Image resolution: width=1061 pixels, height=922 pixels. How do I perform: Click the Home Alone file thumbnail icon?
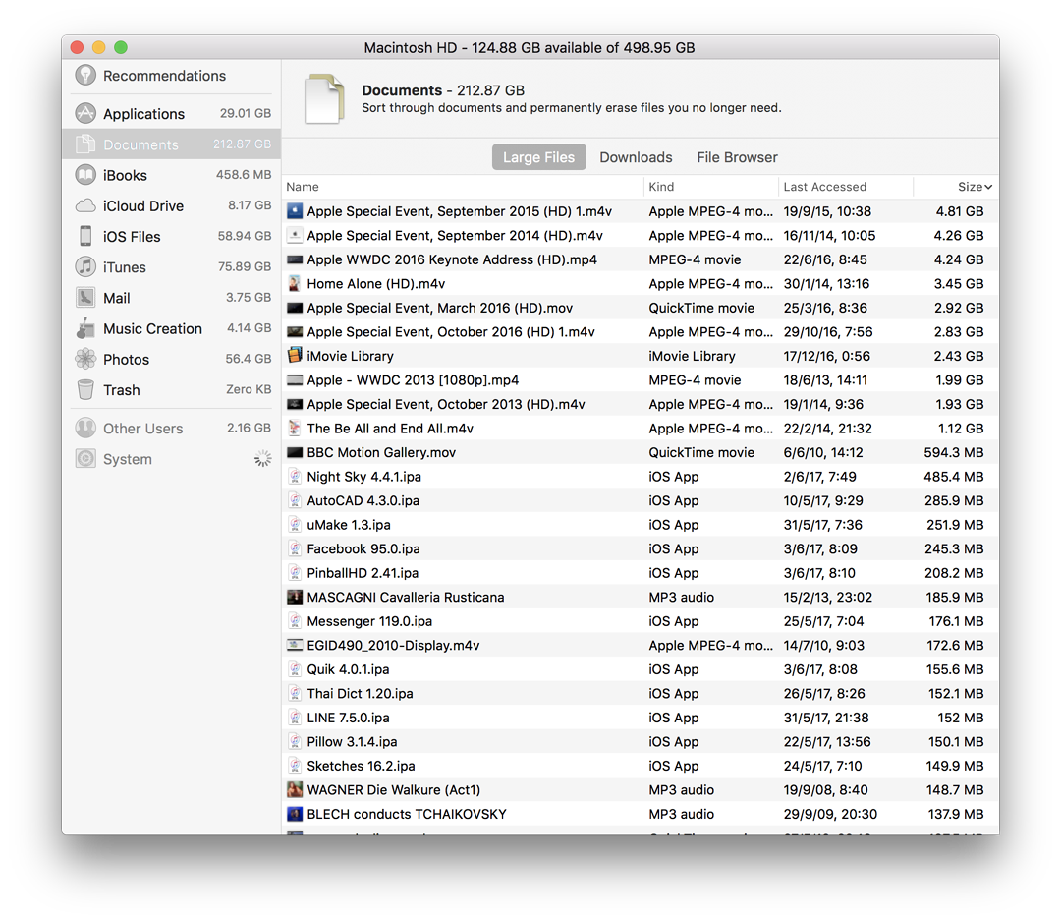tap(295, 283)
